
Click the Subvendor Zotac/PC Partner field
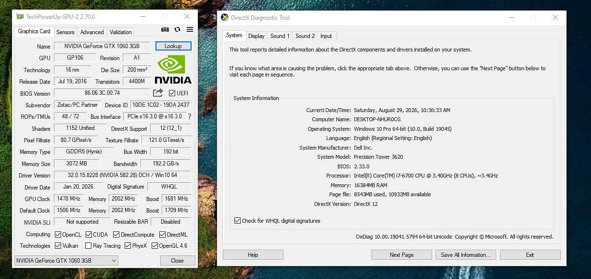[x=77, y=105]
